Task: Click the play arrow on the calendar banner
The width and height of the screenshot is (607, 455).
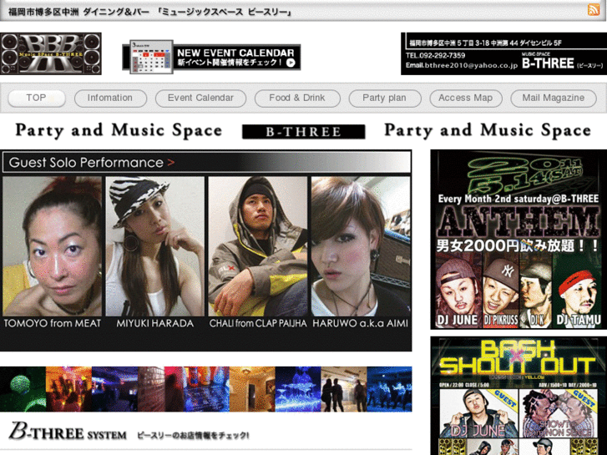Action: click(x=291, y=63)
